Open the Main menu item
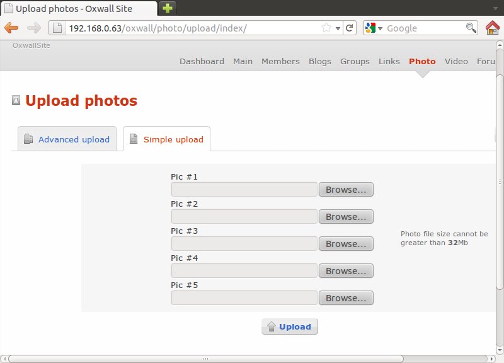 coord(243,61)
